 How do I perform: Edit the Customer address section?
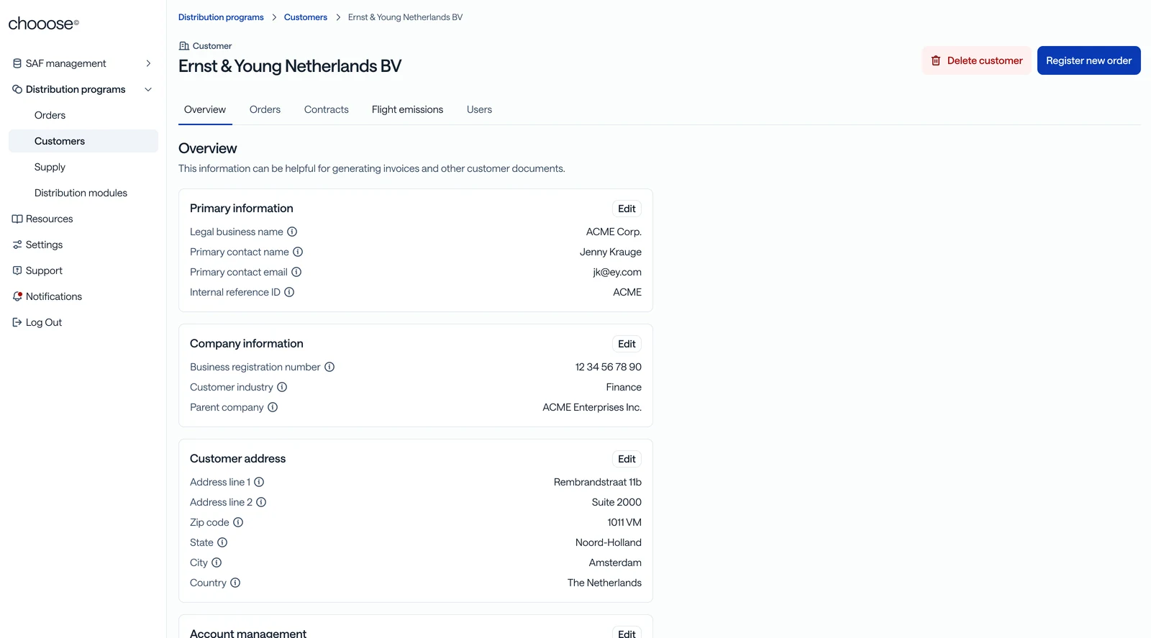click(627, 459)
